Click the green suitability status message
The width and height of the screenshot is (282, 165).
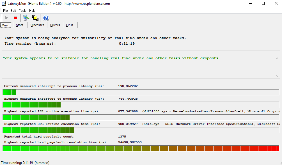tap(111, 58)
